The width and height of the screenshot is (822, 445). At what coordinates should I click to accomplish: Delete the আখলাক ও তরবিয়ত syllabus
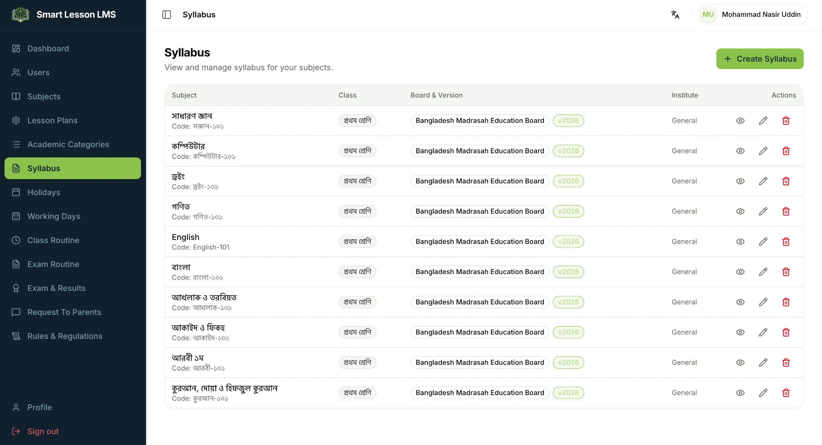[786, 302]
